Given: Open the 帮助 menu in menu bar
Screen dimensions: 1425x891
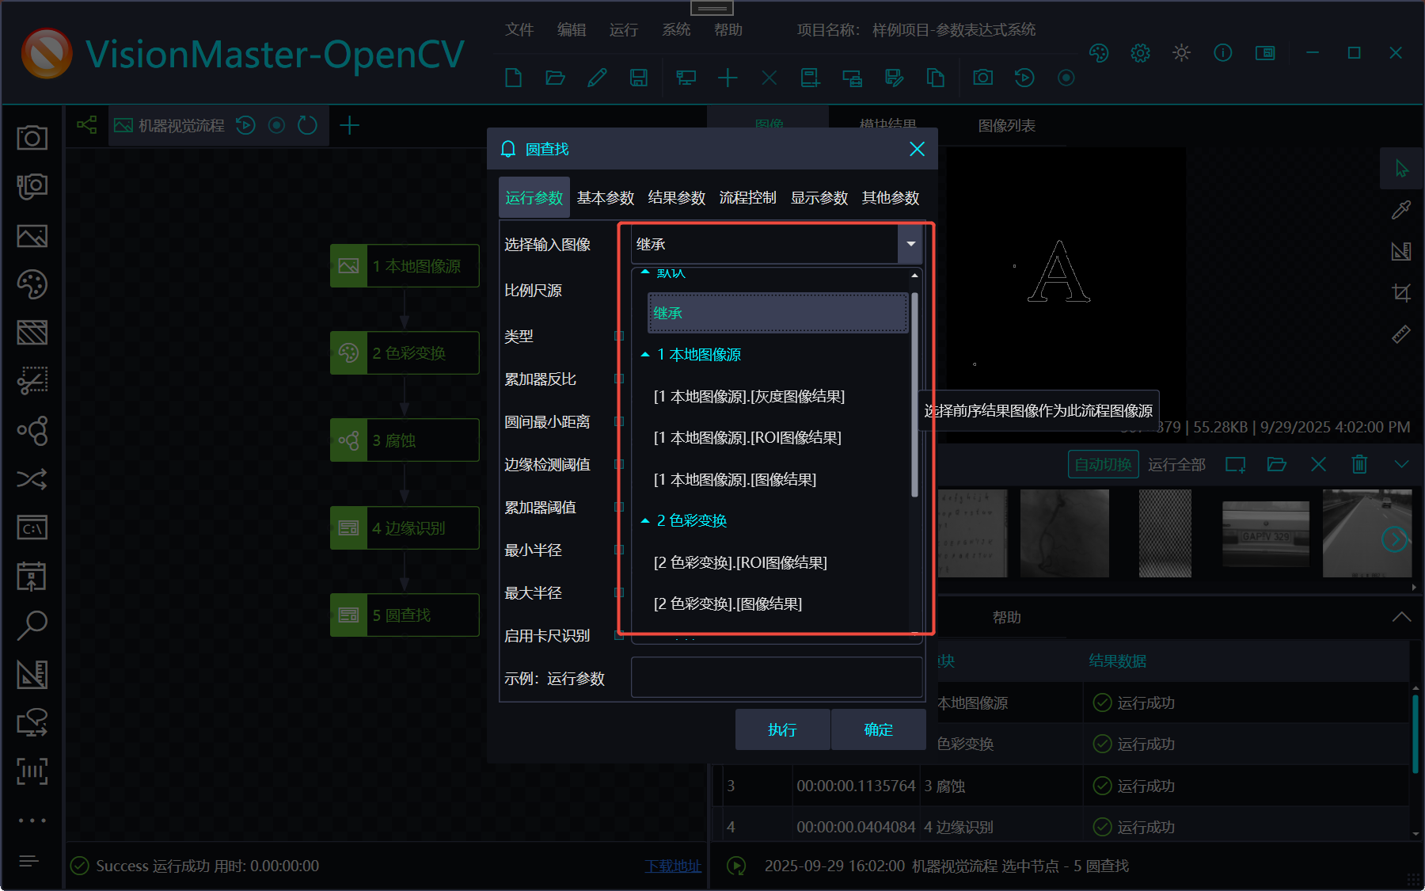Looking at the screenshot, I should click(x=728, y=29).
